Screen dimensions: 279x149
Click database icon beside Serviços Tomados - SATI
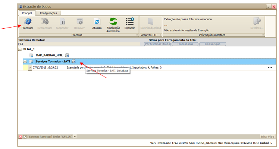point(73,61)
